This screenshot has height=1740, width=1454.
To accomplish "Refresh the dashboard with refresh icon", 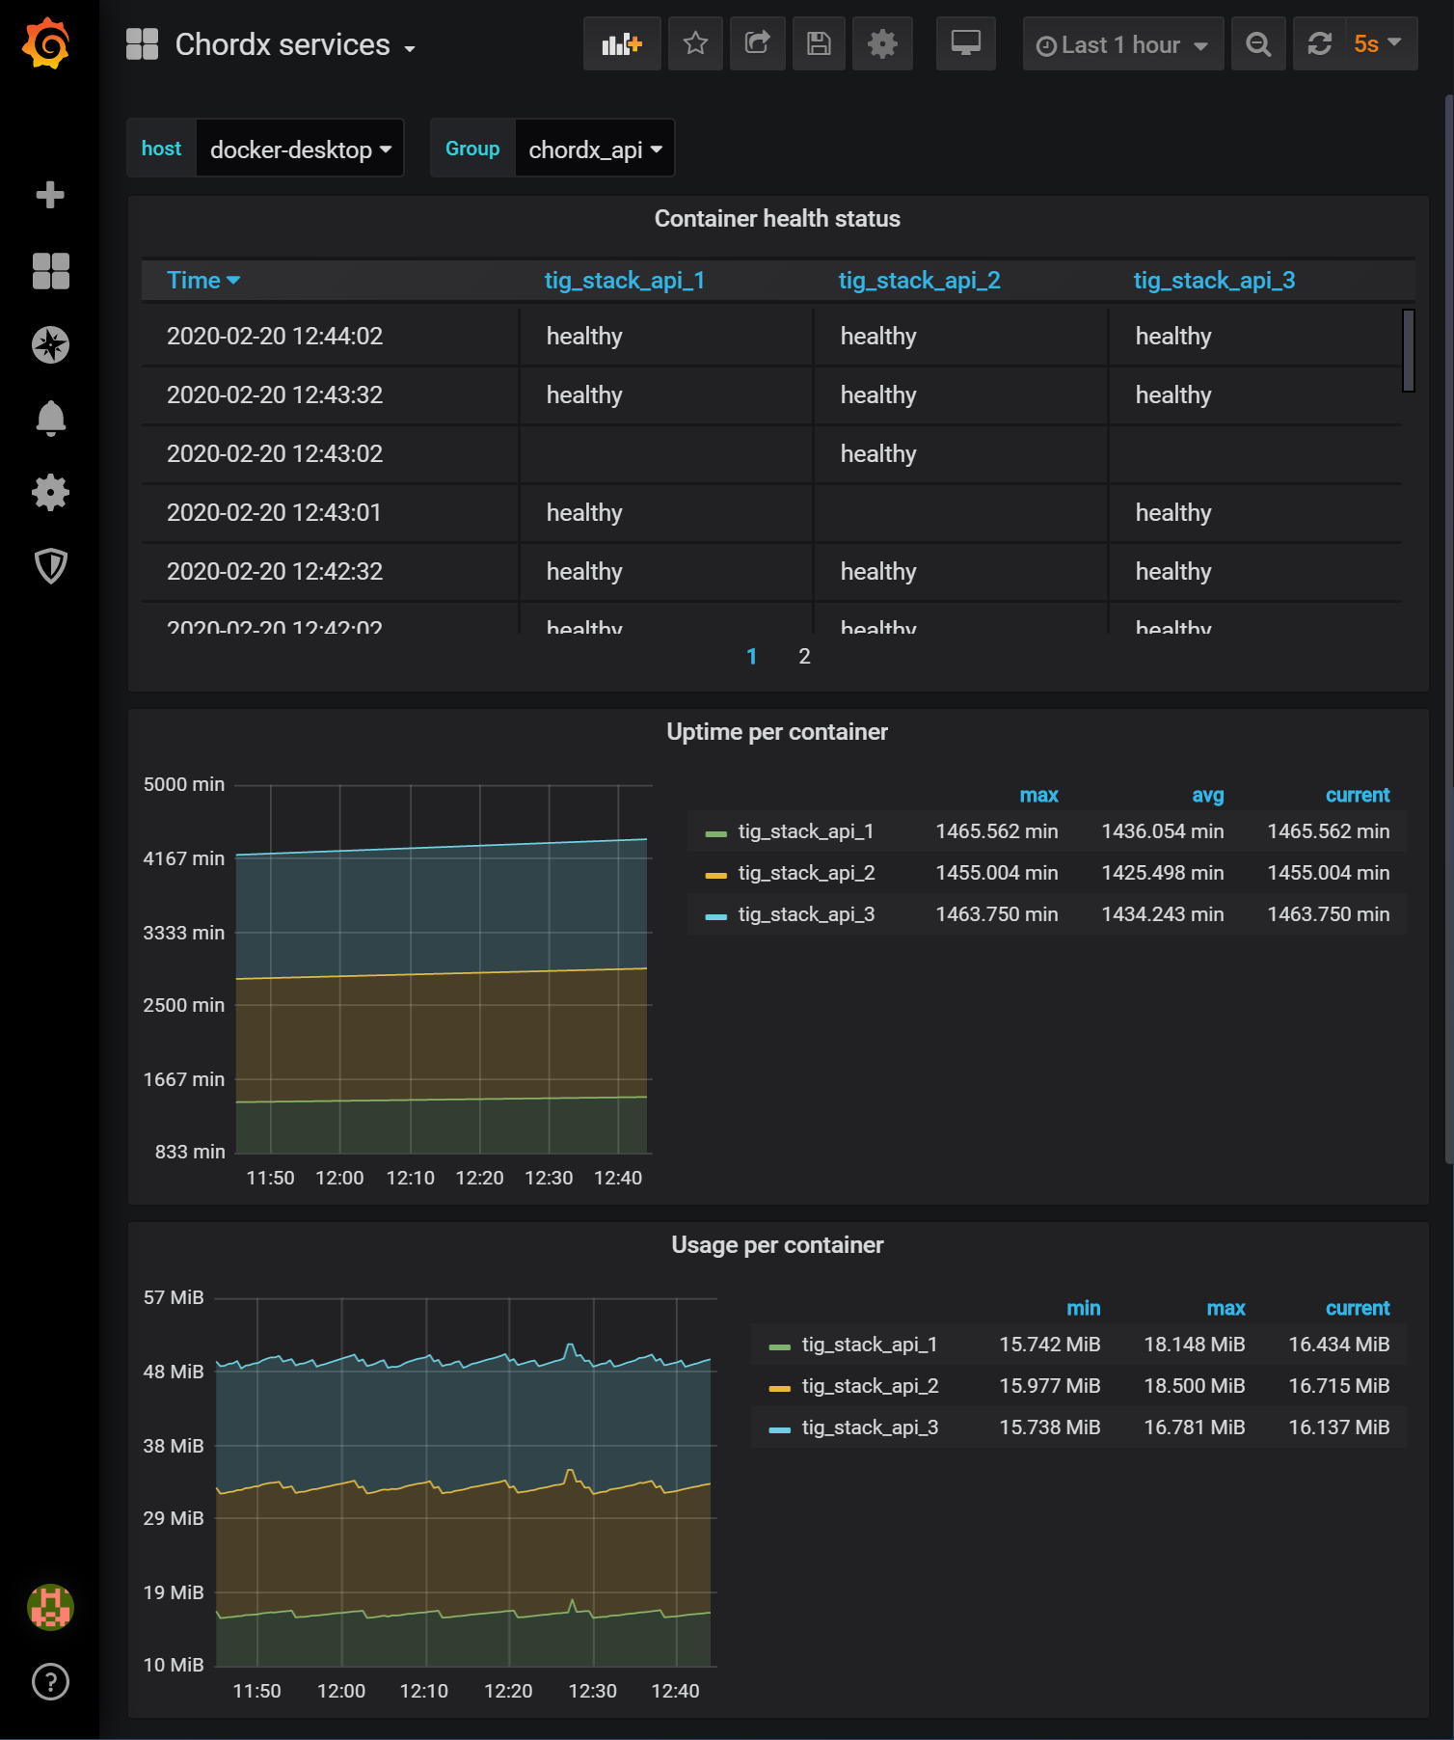I will coord(1319,43).
